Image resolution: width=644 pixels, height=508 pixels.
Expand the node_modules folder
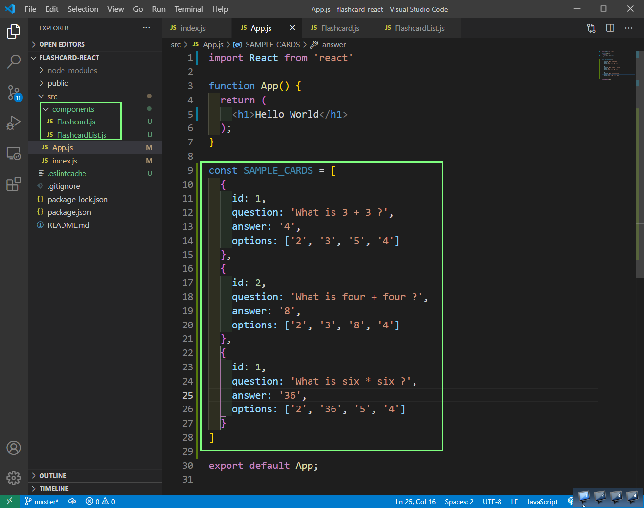[x=95, y=70]
